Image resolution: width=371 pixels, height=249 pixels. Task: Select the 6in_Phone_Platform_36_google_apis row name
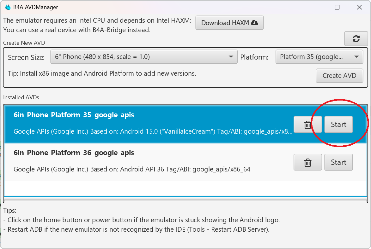tap(74, 153)
